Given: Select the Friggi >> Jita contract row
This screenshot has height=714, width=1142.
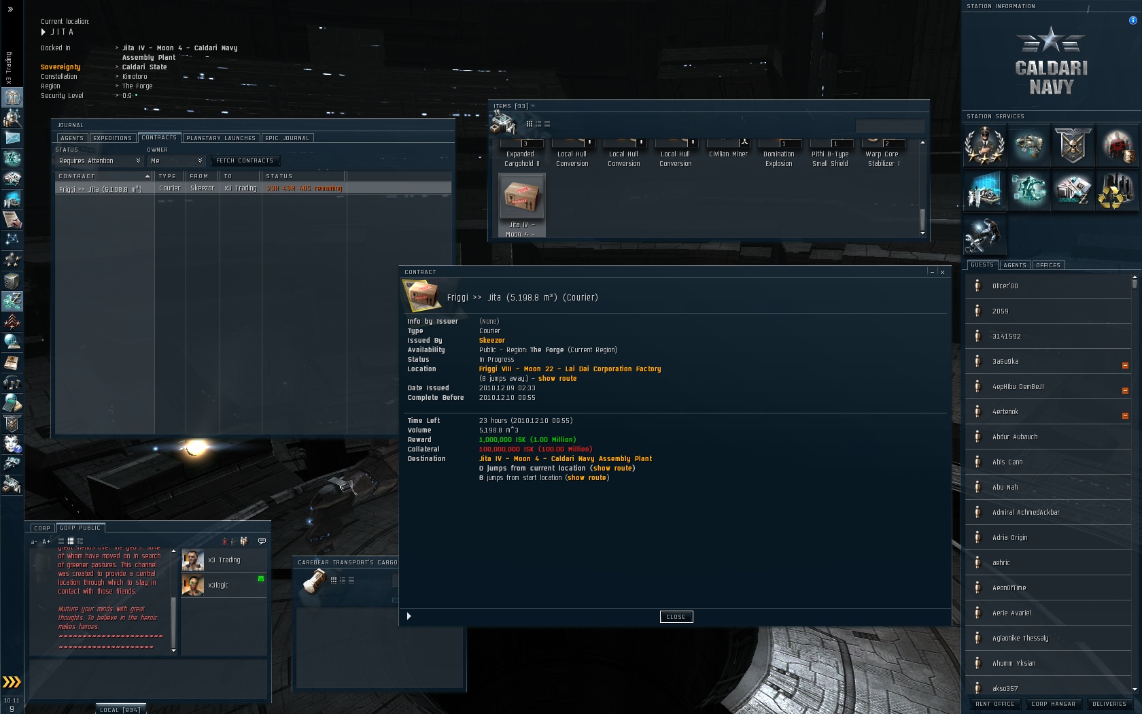Looking at the screenshot, I should click(x=253, y=188).
